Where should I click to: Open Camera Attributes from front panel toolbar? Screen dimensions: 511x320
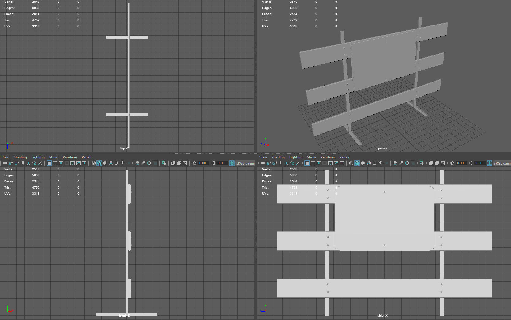(17, 163)
